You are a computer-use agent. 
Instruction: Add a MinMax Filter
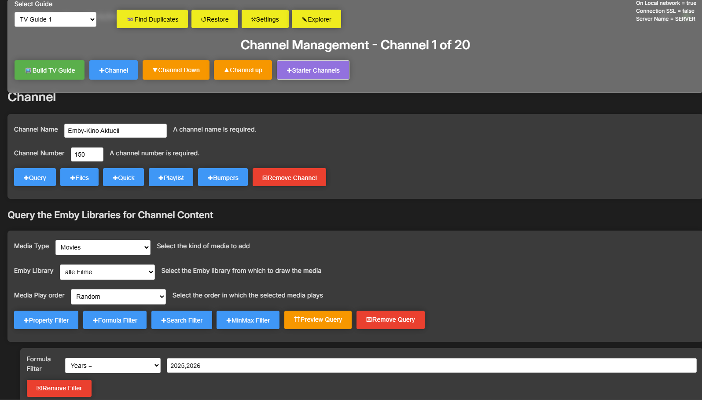248,320
